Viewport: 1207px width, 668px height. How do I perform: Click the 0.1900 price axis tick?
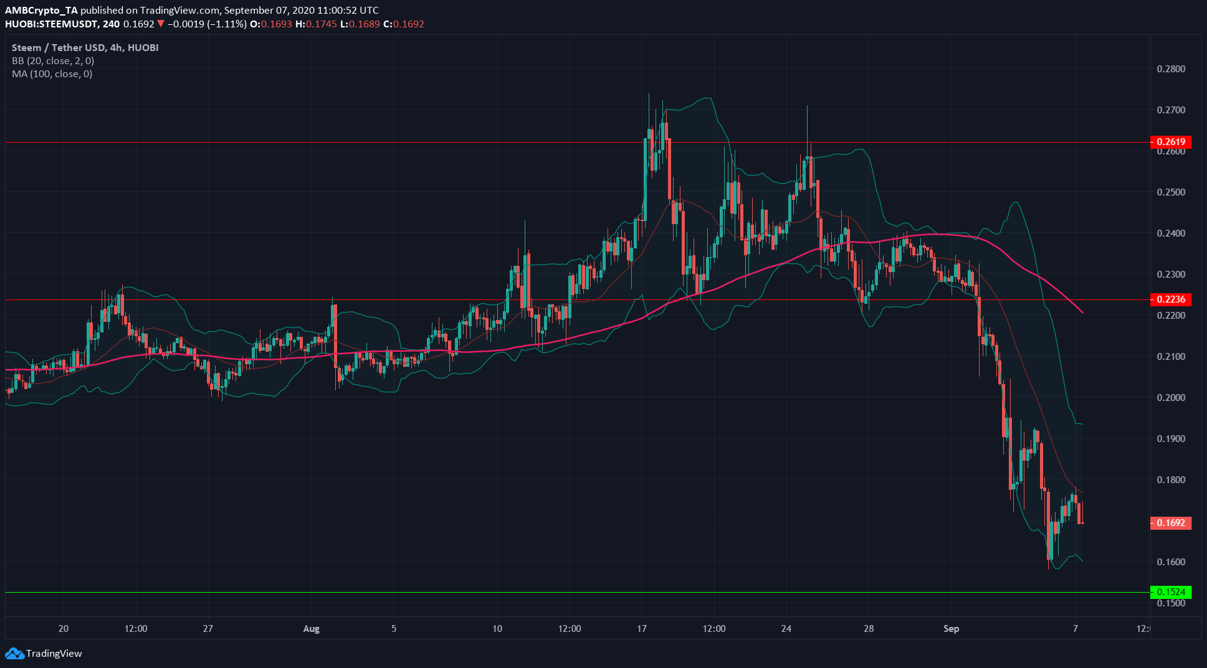1171,439
